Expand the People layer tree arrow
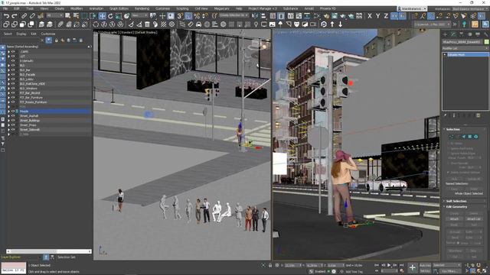Image resolution: width=490 pixels, height=275 pixels. (x=8, y=112)
